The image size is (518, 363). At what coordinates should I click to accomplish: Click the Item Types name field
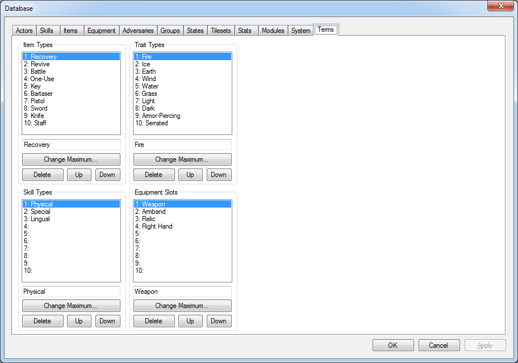71,145
